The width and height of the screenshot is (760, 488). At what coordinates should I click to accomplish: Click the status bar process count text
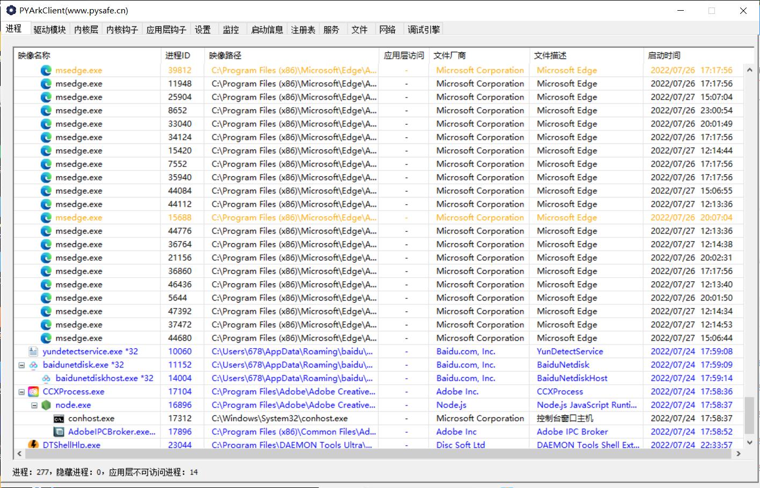point(105,472)
